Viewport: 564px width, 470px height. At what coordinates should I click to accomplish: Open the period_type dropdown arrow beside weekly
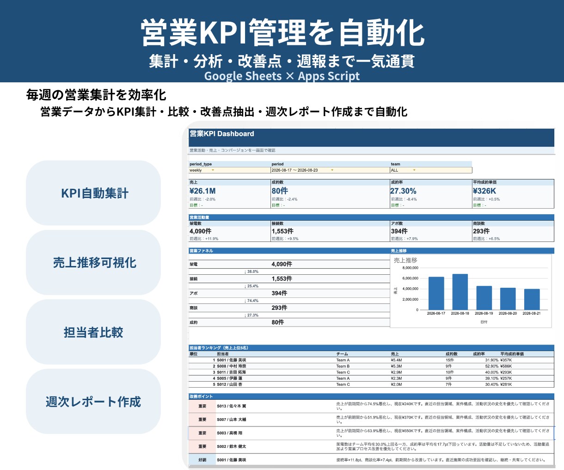coord(213,170)
